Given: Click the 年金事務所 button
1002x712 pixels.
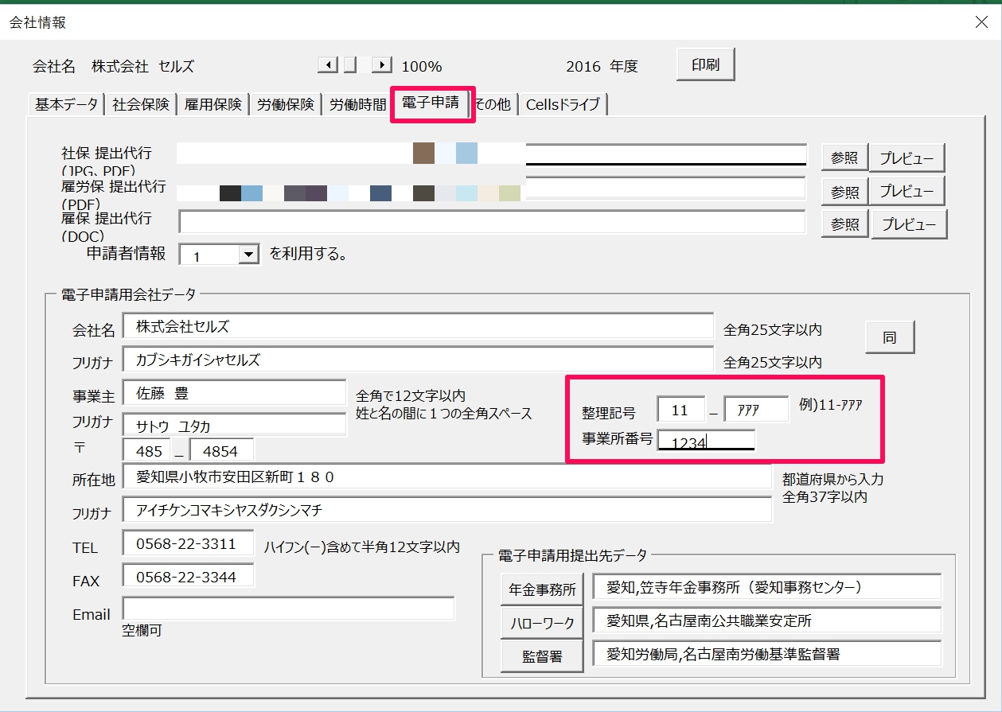Looking at the screenshot, I should [542, 590].
